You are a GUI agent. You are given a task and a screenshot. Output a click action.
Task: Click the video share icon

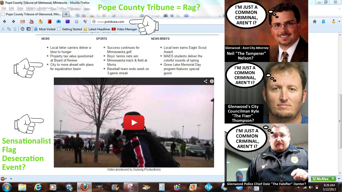pos(206,81)
